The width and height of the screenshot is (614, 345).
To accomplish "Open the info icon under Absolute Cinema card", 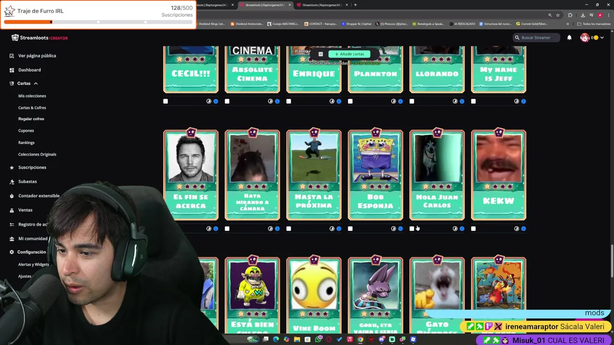I will click(x=277, y=101).
